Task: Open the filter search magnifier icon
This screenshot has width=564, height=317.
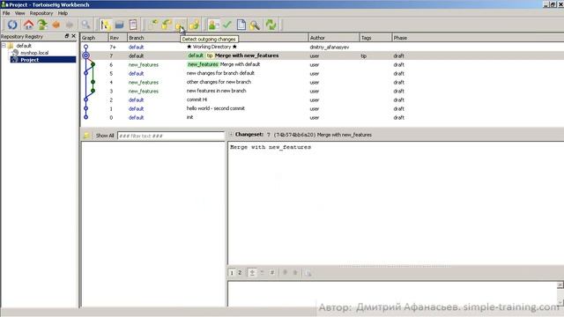Action: tap(85, 25)
